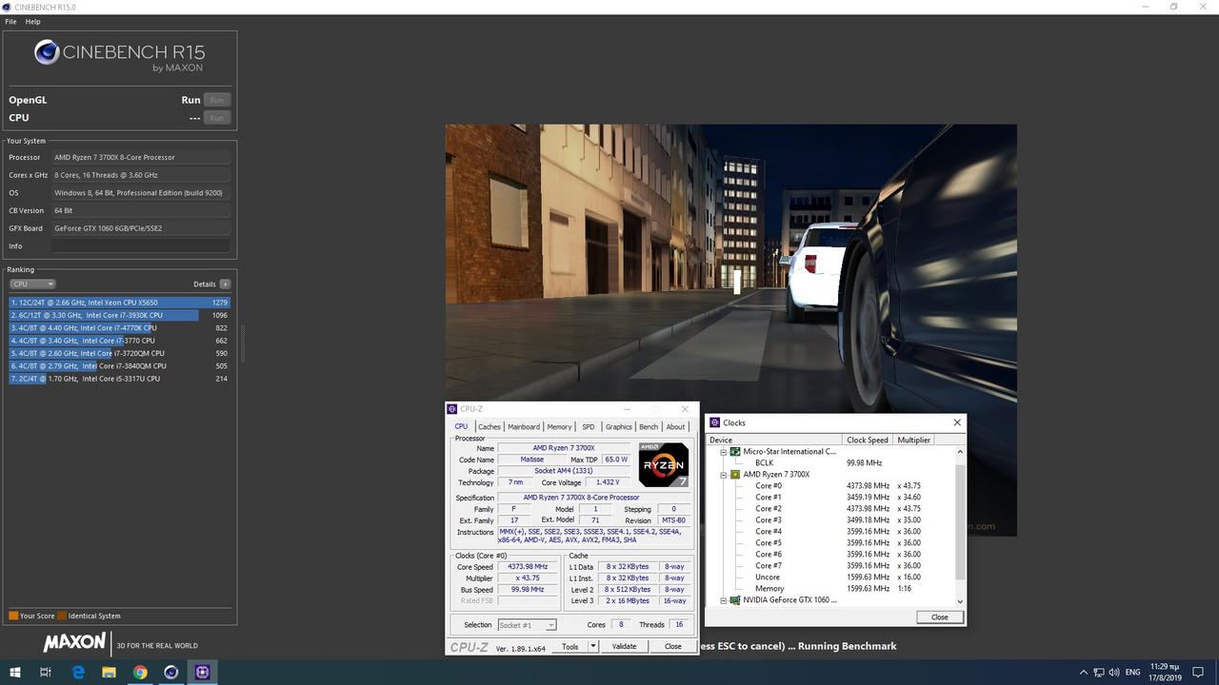The width and height of the screenshot is (1219, 685).
Task: Select the Core i7-3720QM ranking row
Action: click(x=119, y=353)
